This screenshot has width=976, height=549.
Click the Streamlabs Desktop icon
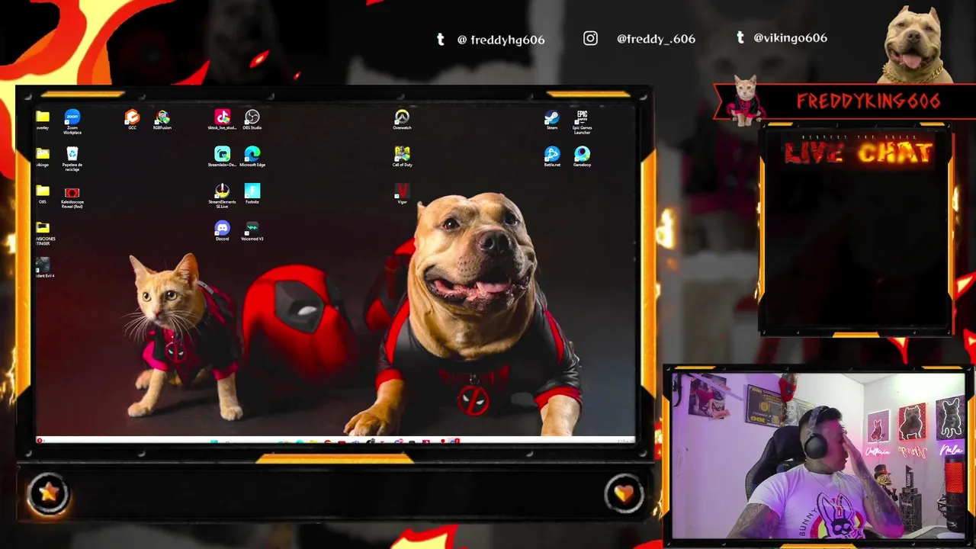222,157
